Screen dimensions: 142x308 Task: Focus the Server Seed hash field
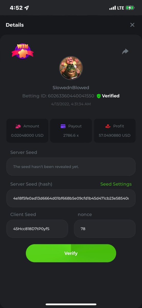pos(71,198)
